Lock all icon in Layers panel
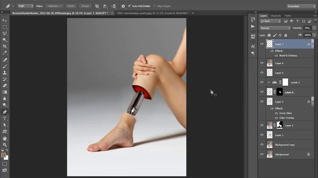Screen dimensions: 318x178 pyautogui.click(x=286, y=35)
